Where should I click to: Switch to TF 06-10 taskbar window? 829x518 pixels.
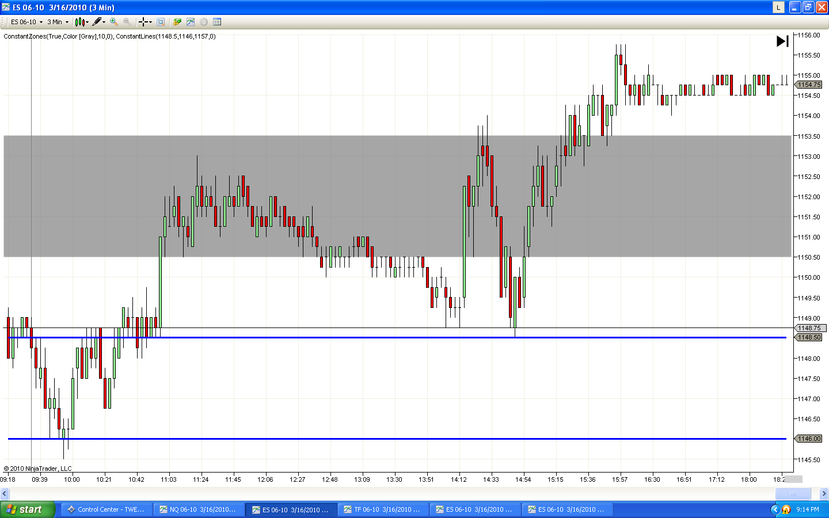point(383,509)
